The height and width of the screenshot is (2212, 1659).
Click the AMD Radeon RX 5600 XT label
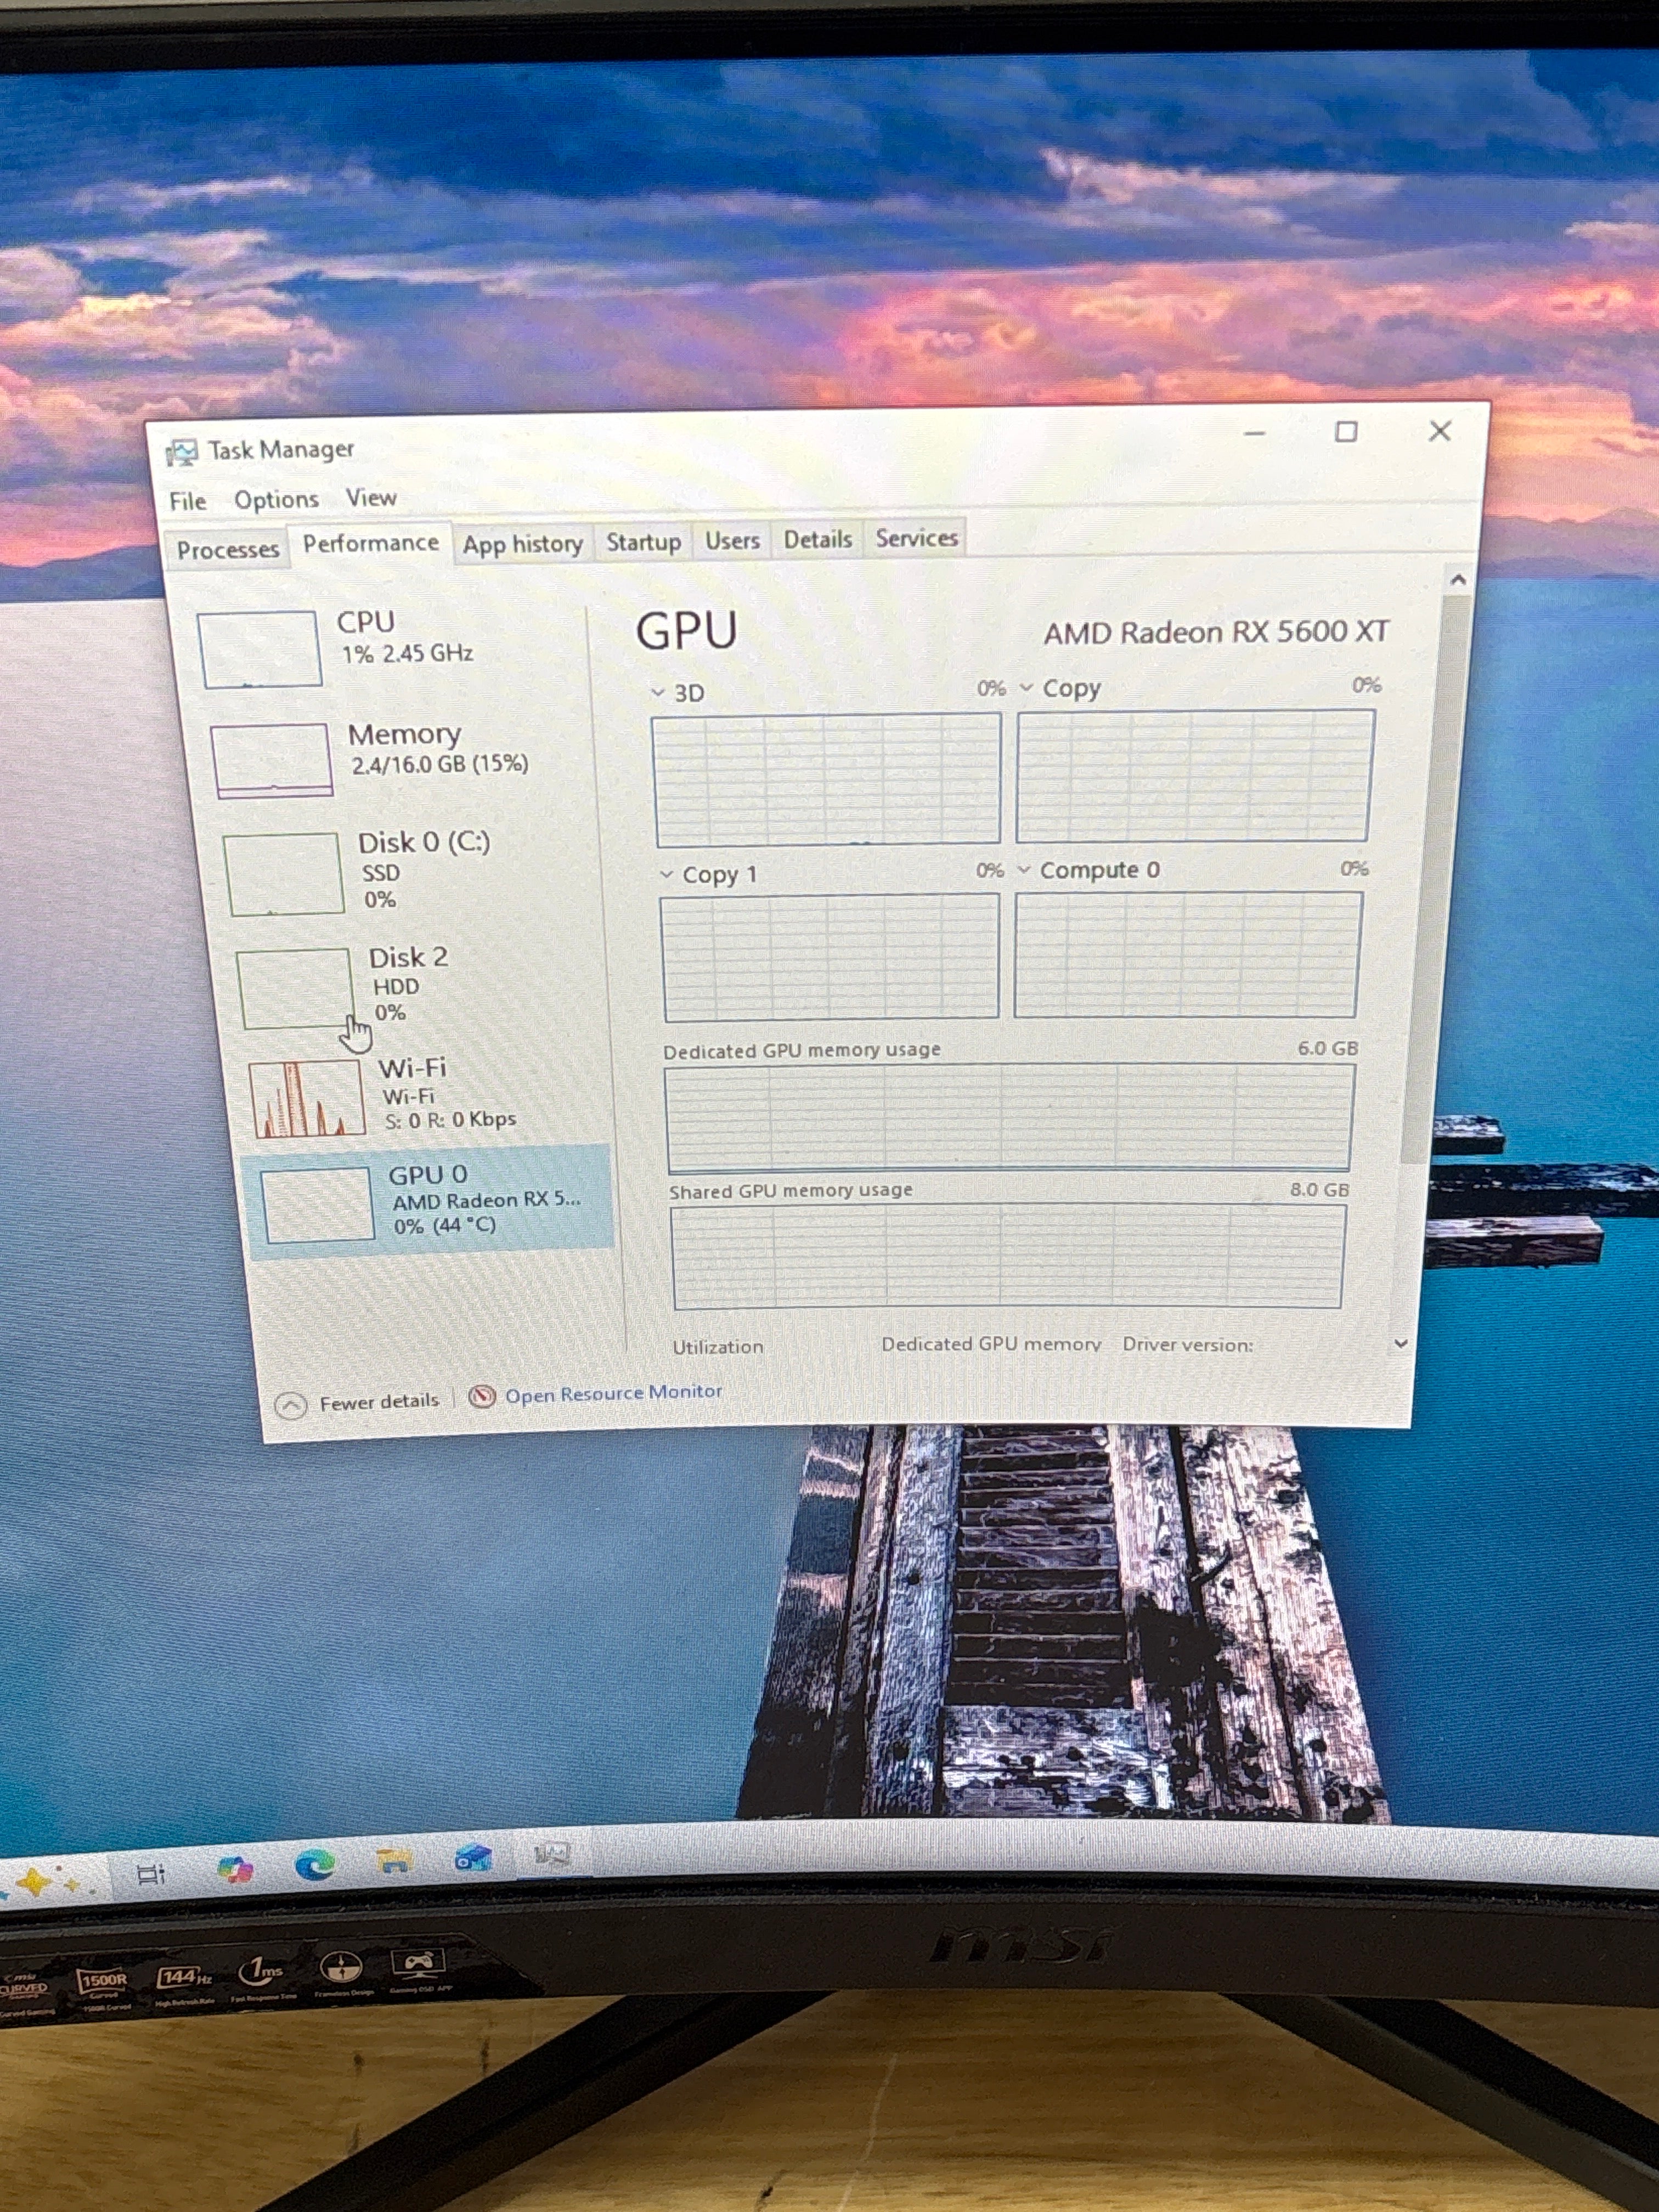pyautogui.click(x=1216, y=632)
